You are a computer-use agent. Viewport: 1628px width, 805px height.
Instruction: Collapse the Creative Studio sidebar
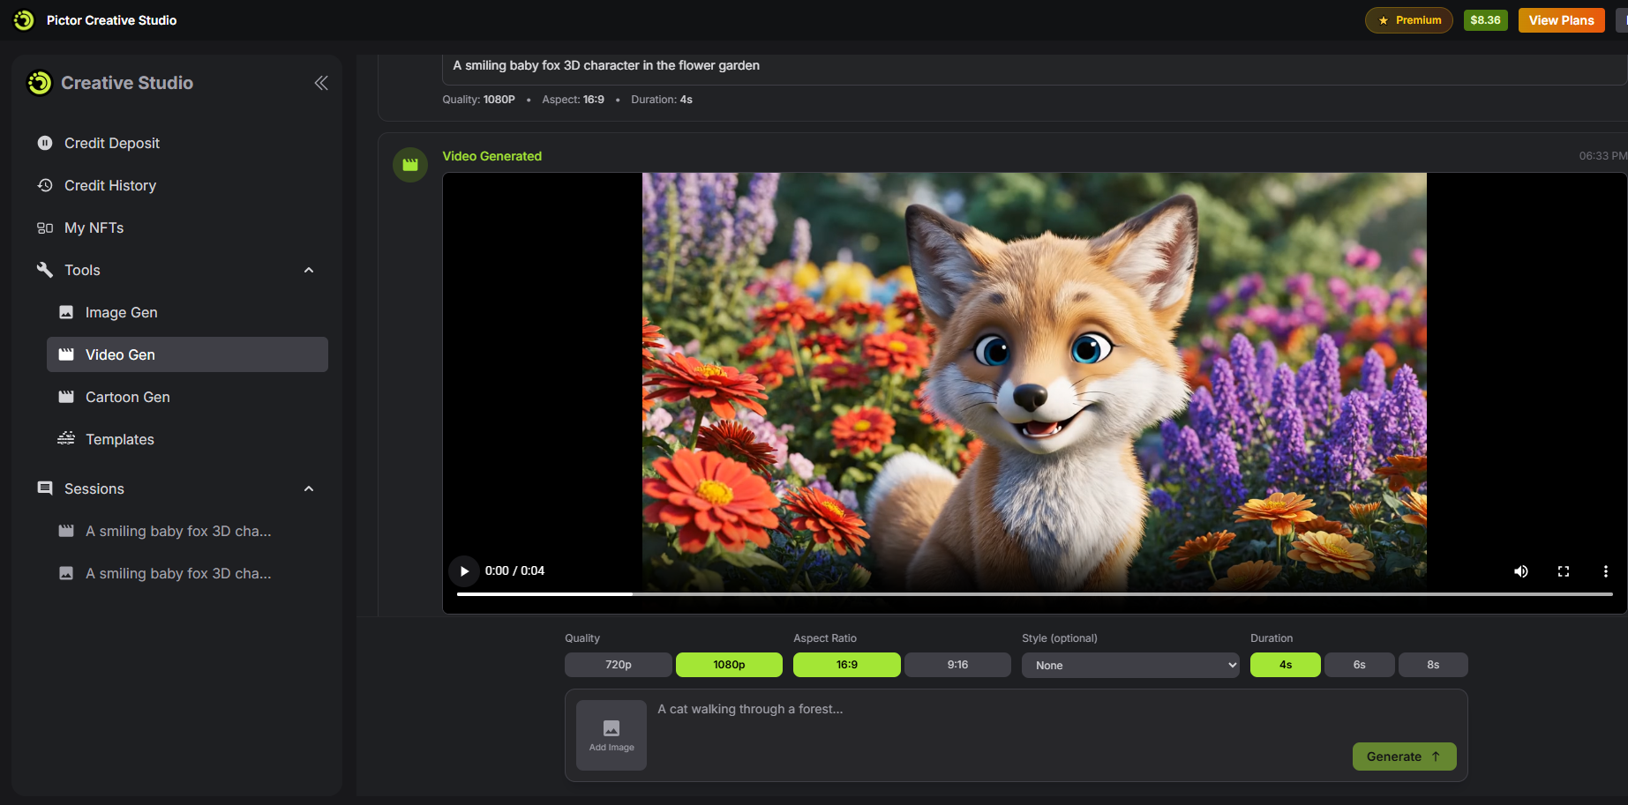[321, 83]
